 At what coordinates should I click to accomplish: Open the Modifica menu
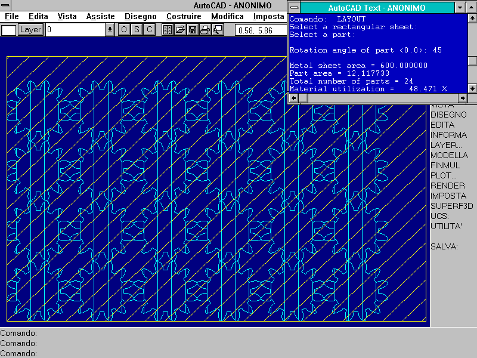coord(227,17)
